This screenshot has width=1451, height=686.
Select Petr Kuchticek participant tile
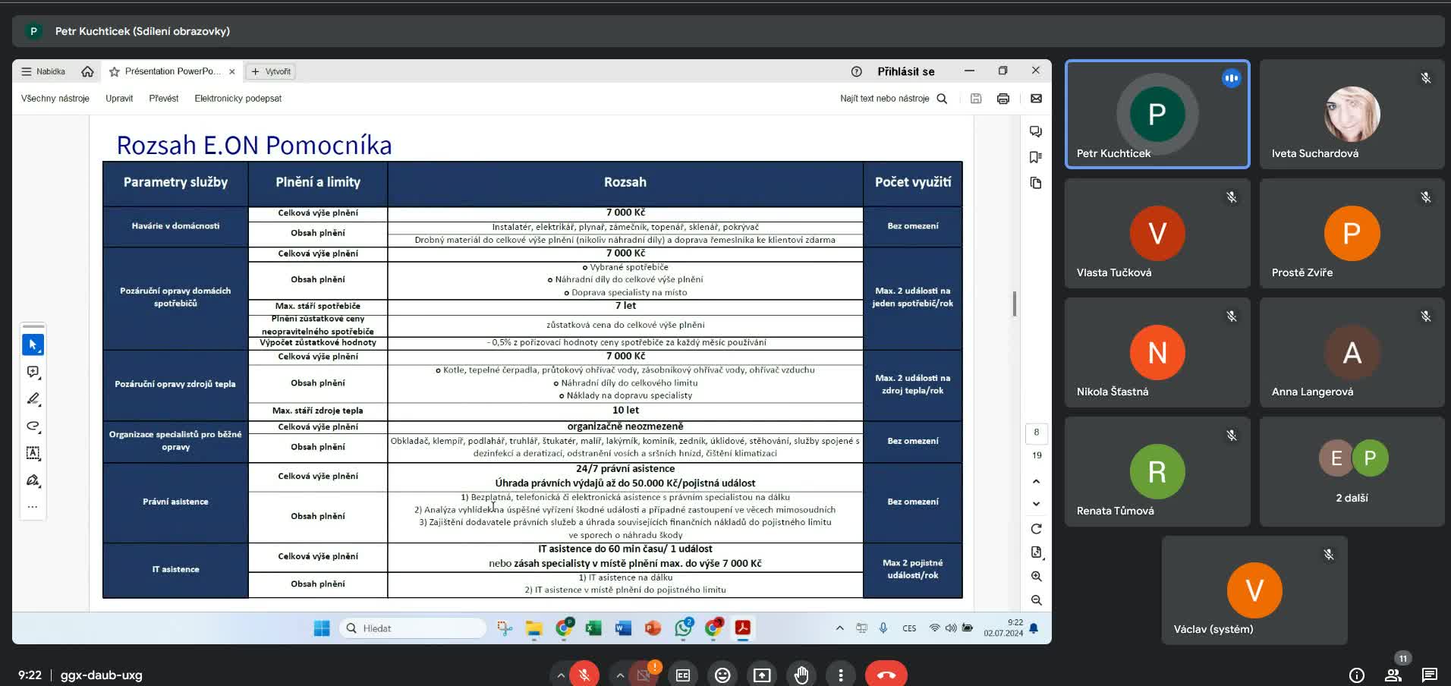coord(1157,114)
